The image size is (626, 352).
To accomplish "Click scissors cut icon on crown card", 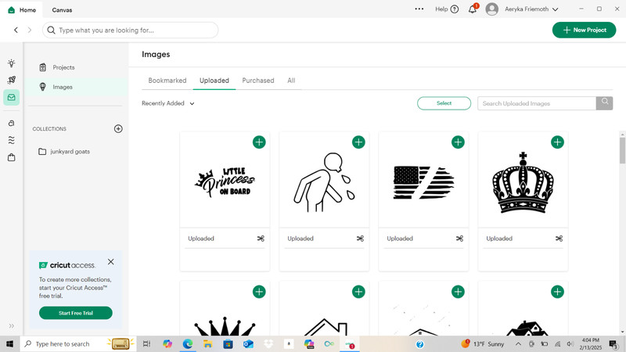I will [559, 239].
